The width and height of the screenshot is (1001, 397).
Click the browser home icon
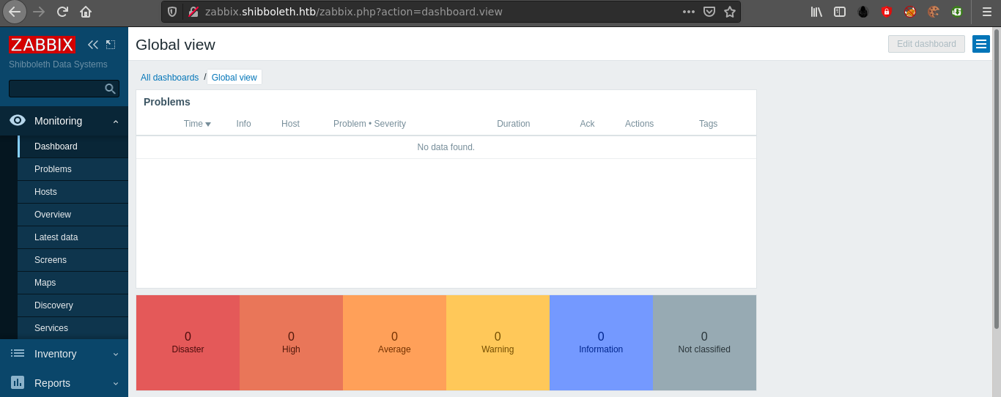[86, 12]
